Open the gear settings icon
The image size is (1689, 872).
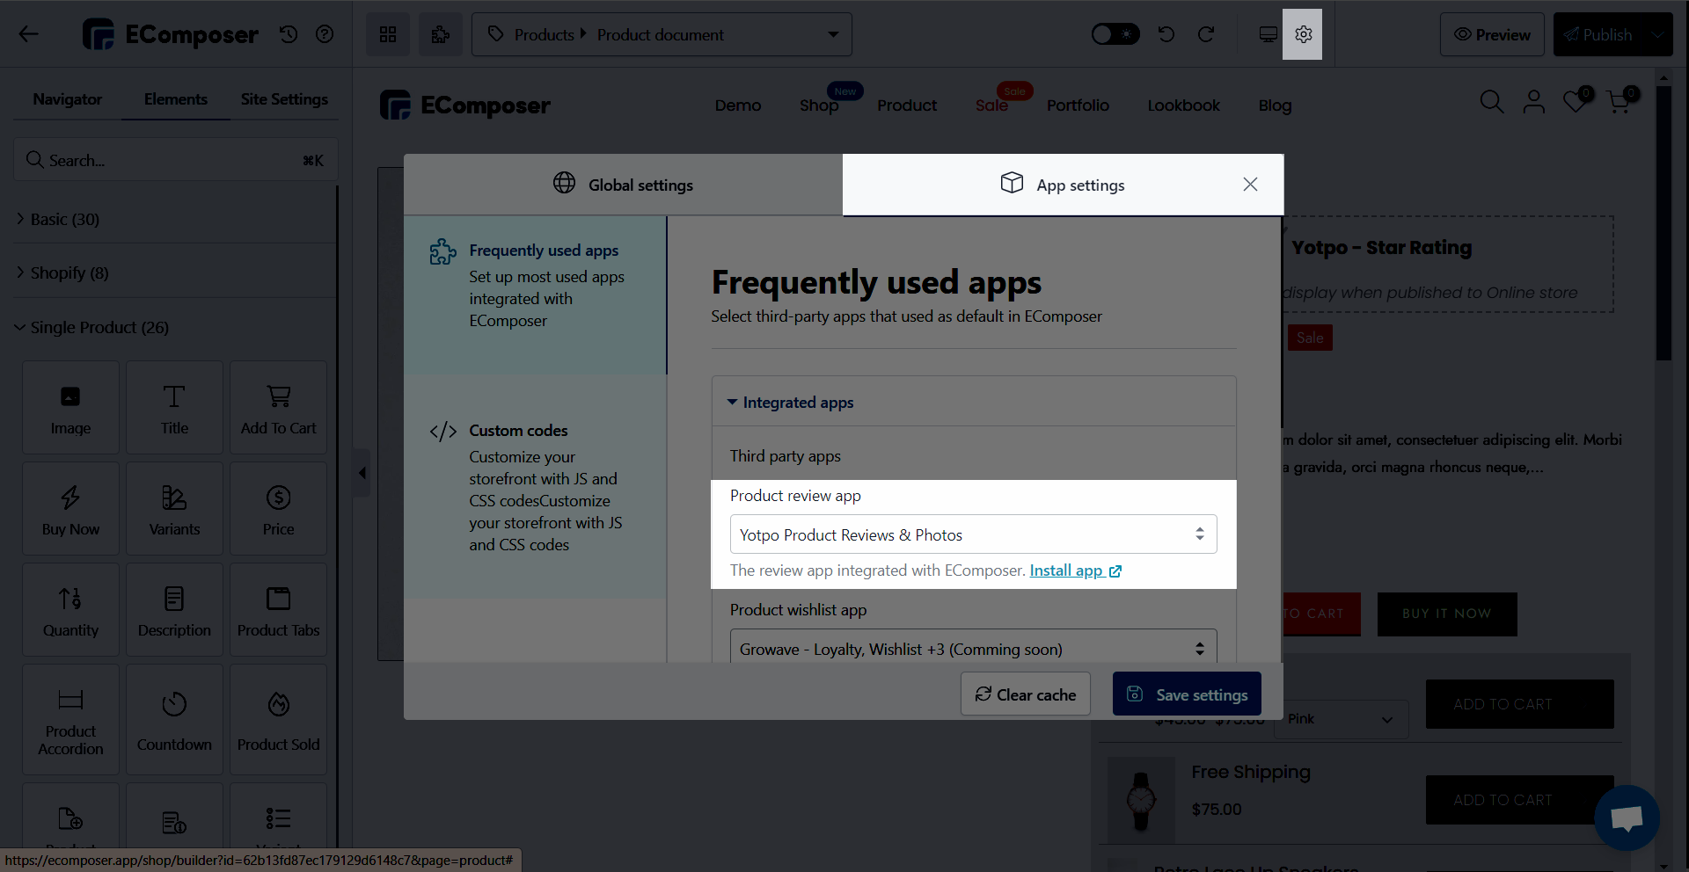click(1303, 34)
